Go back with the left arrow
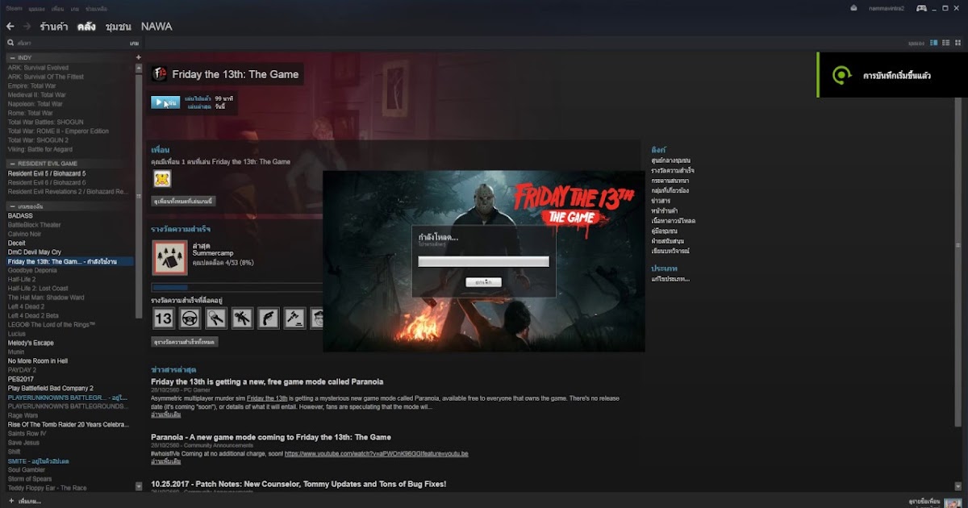This screenshot has height=508, width=968. [10, 27]
